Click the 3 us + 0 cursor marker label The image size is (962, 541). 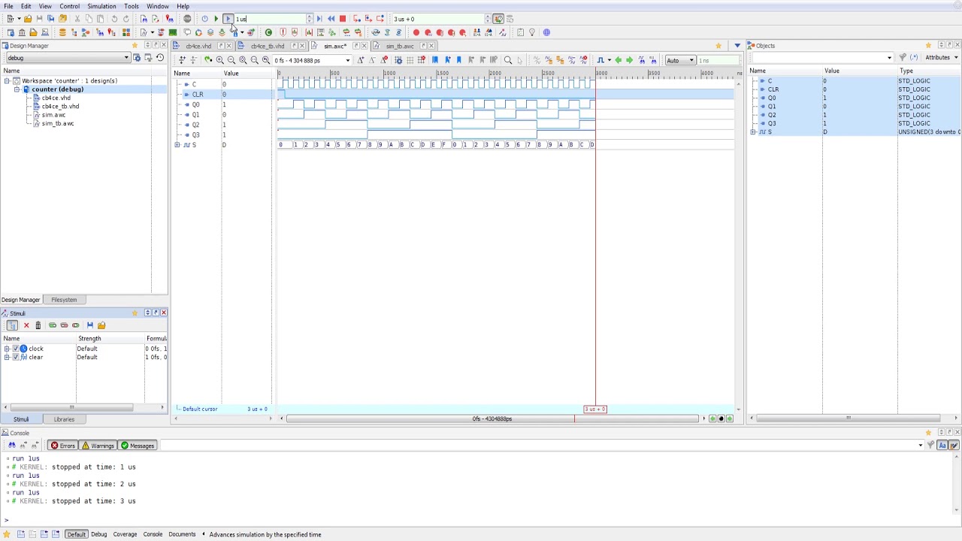point(595,410)
